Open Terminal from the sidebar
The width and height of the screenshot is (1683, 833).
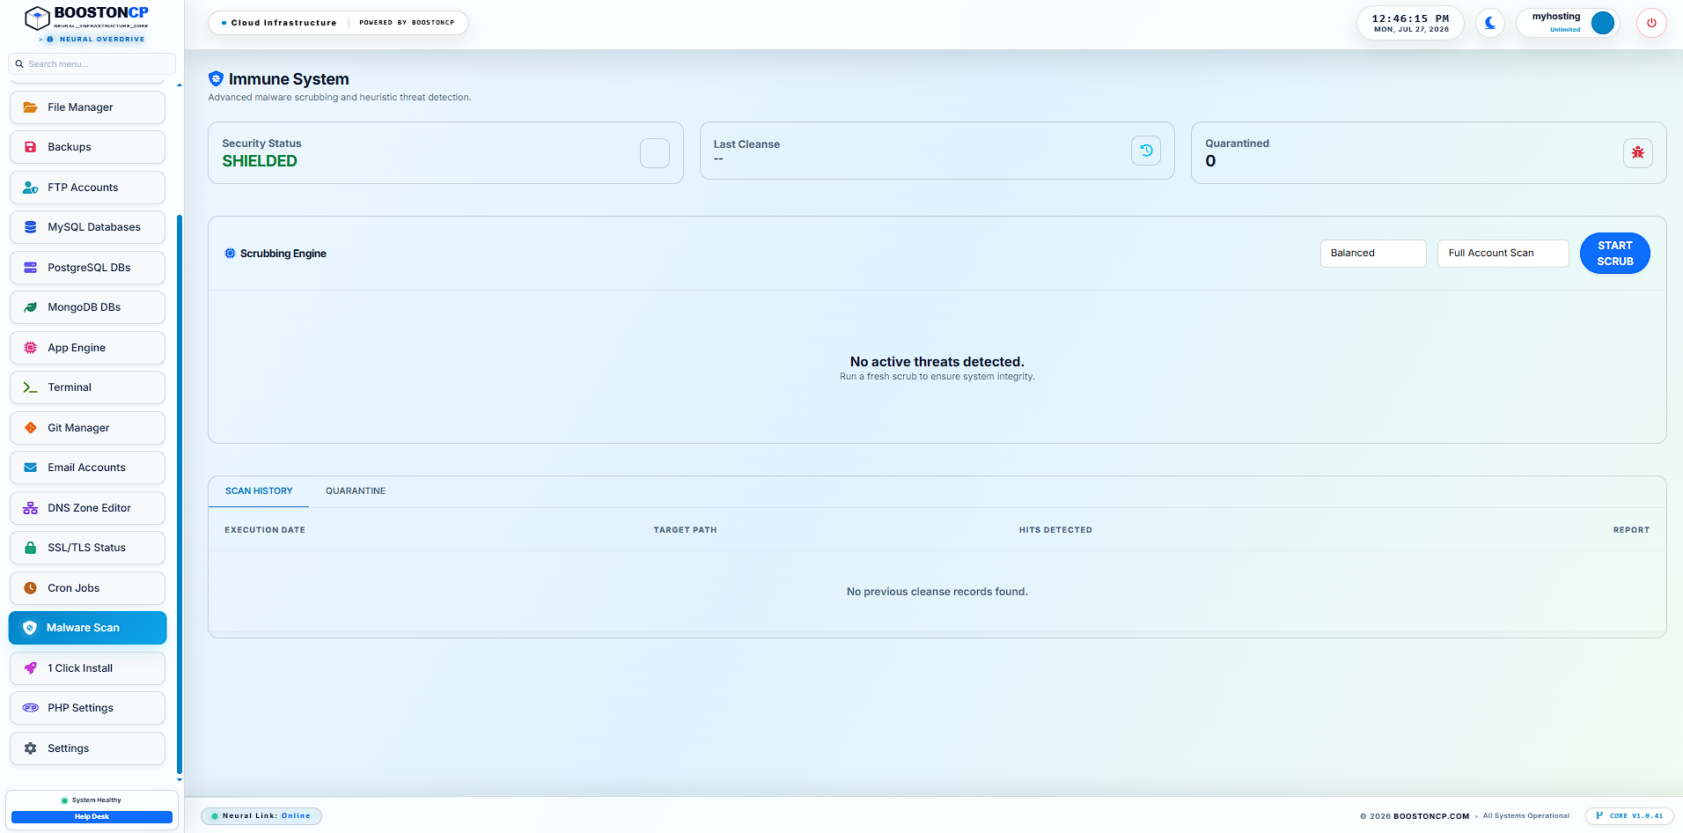[x=87, y=387]
